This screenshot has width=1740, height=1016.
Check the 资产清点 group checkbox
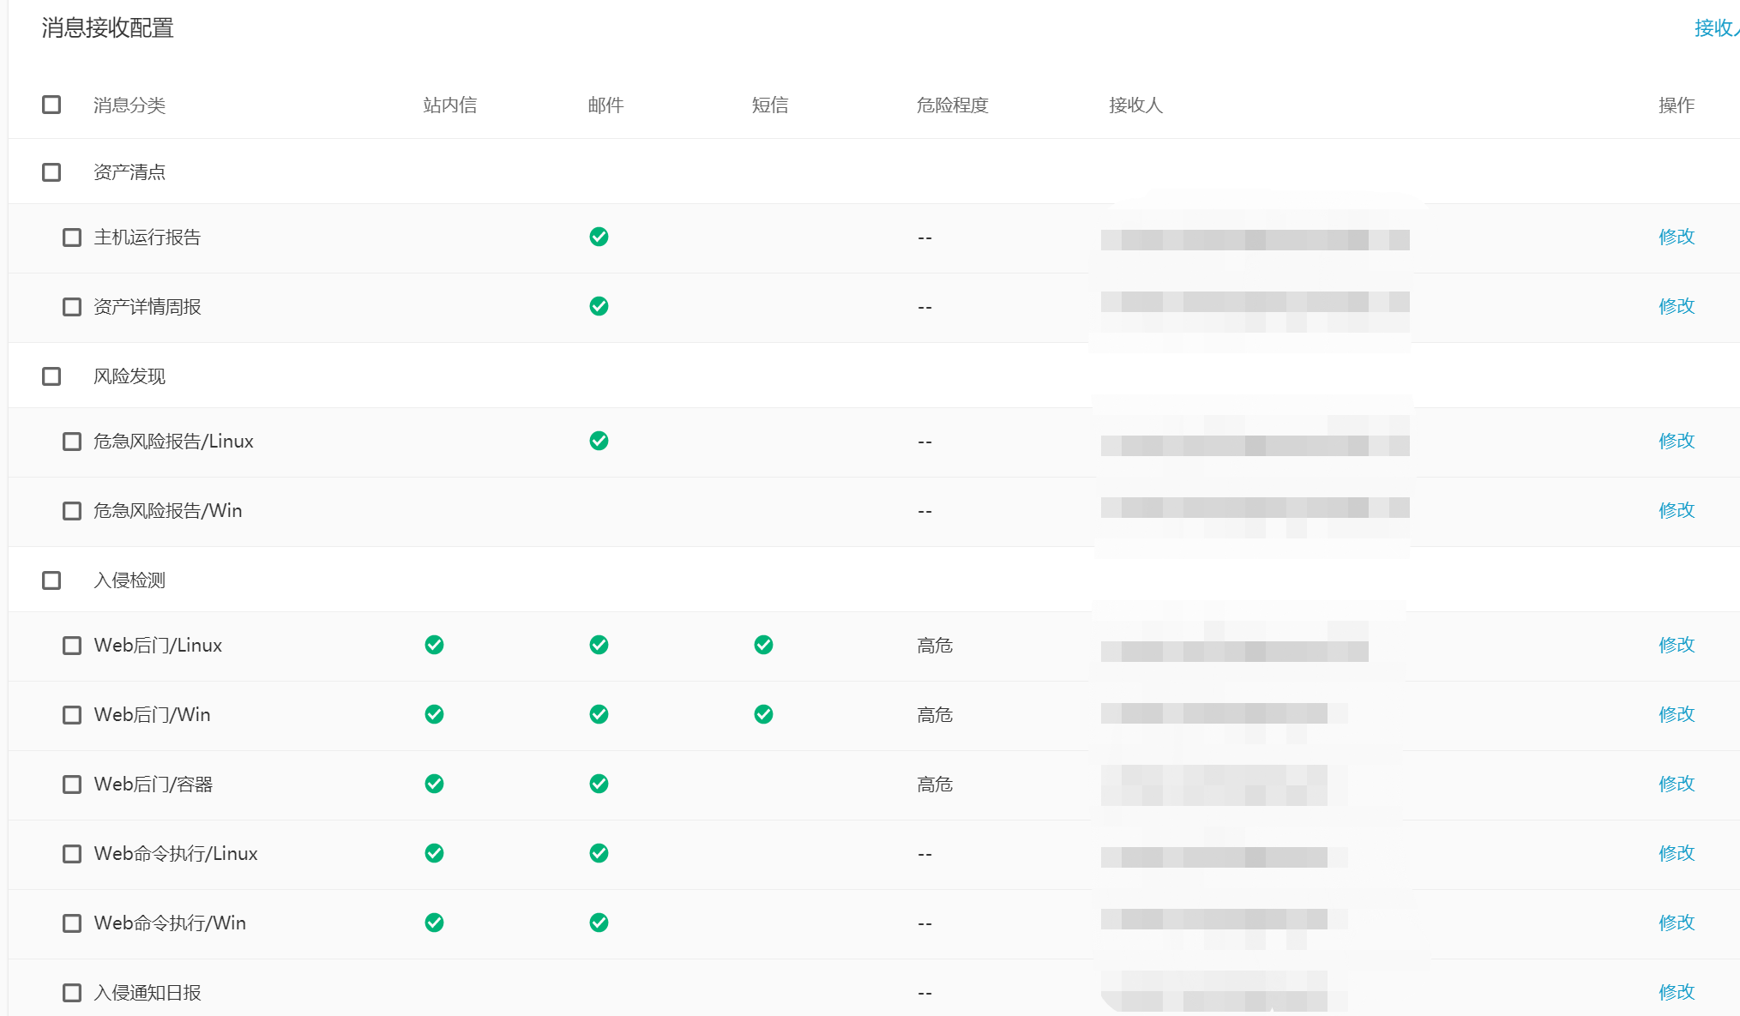point(51,172)
